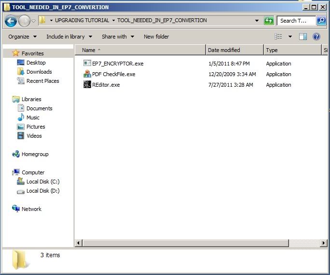The height and width of the screenshot is (275, 330).
Task: Show the preview pane icon
Action: coord(303,37)
